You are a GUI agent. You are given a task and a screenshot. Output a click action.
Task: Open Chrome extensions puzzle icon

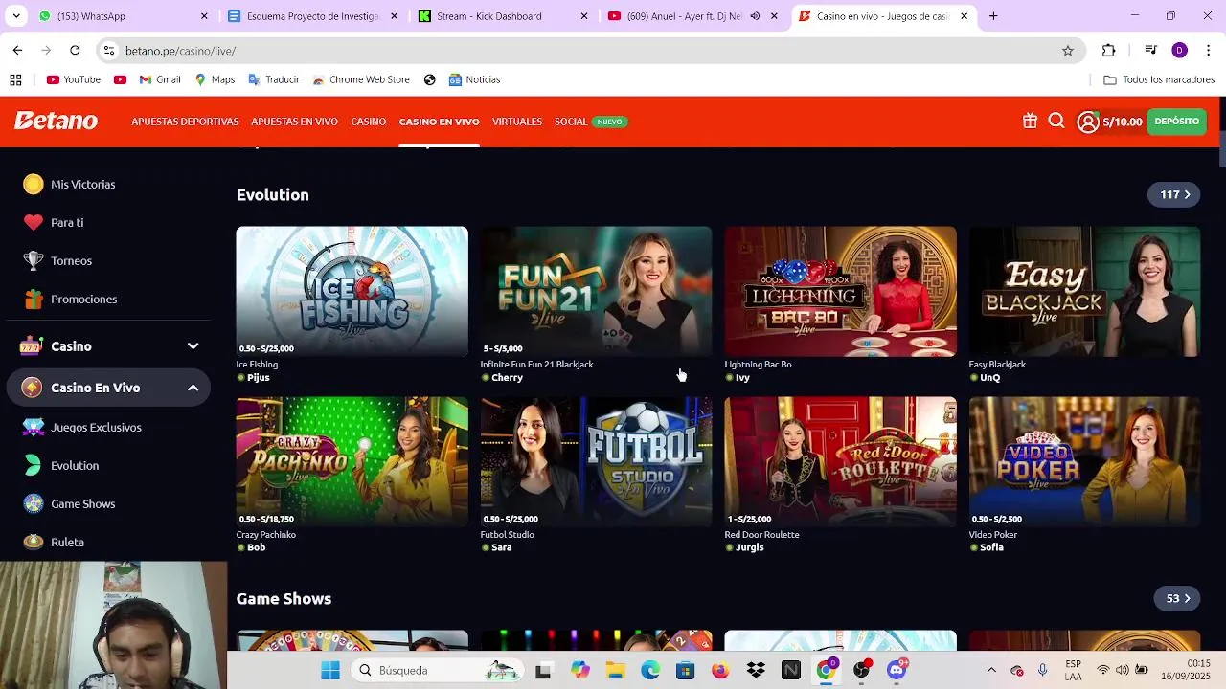1109,51
